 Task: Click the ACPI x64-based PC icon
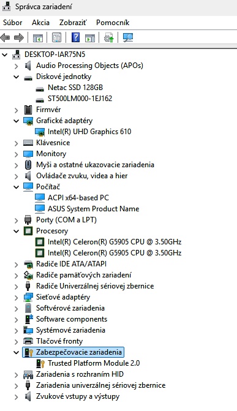[40, 198]
